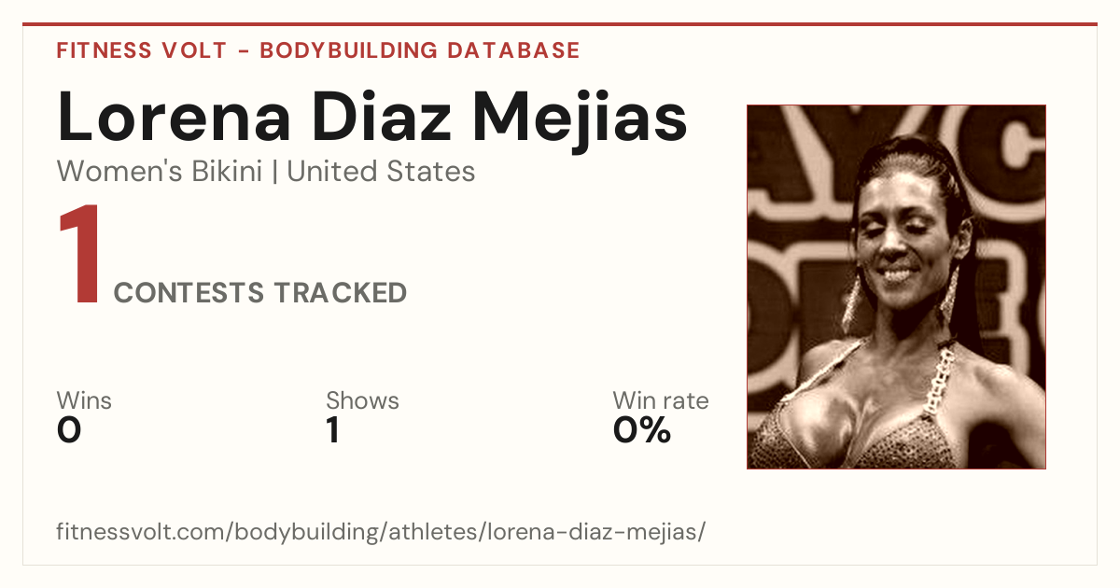Click the Women's Bikini division text
Screen dimensions: 1120x588
coord(160,172)
